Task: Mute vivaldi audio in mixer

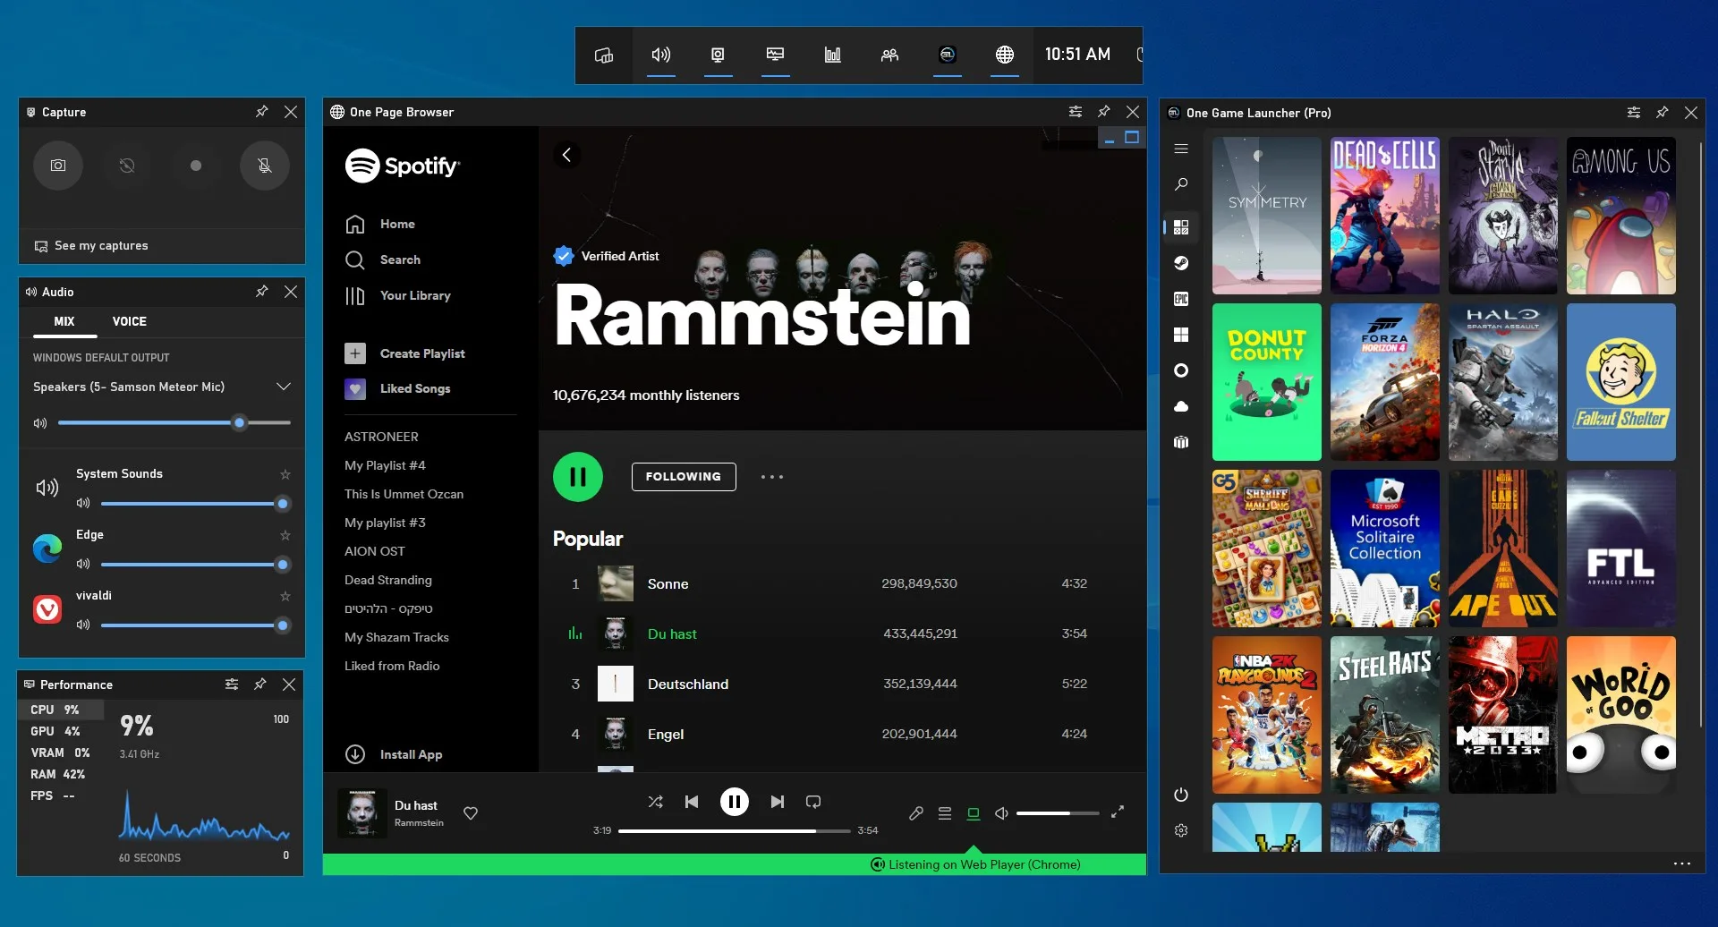Action: [83, 625]
